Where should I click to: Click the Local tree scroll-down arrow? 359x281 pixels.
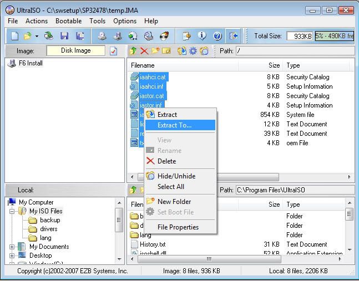(119, 259)
